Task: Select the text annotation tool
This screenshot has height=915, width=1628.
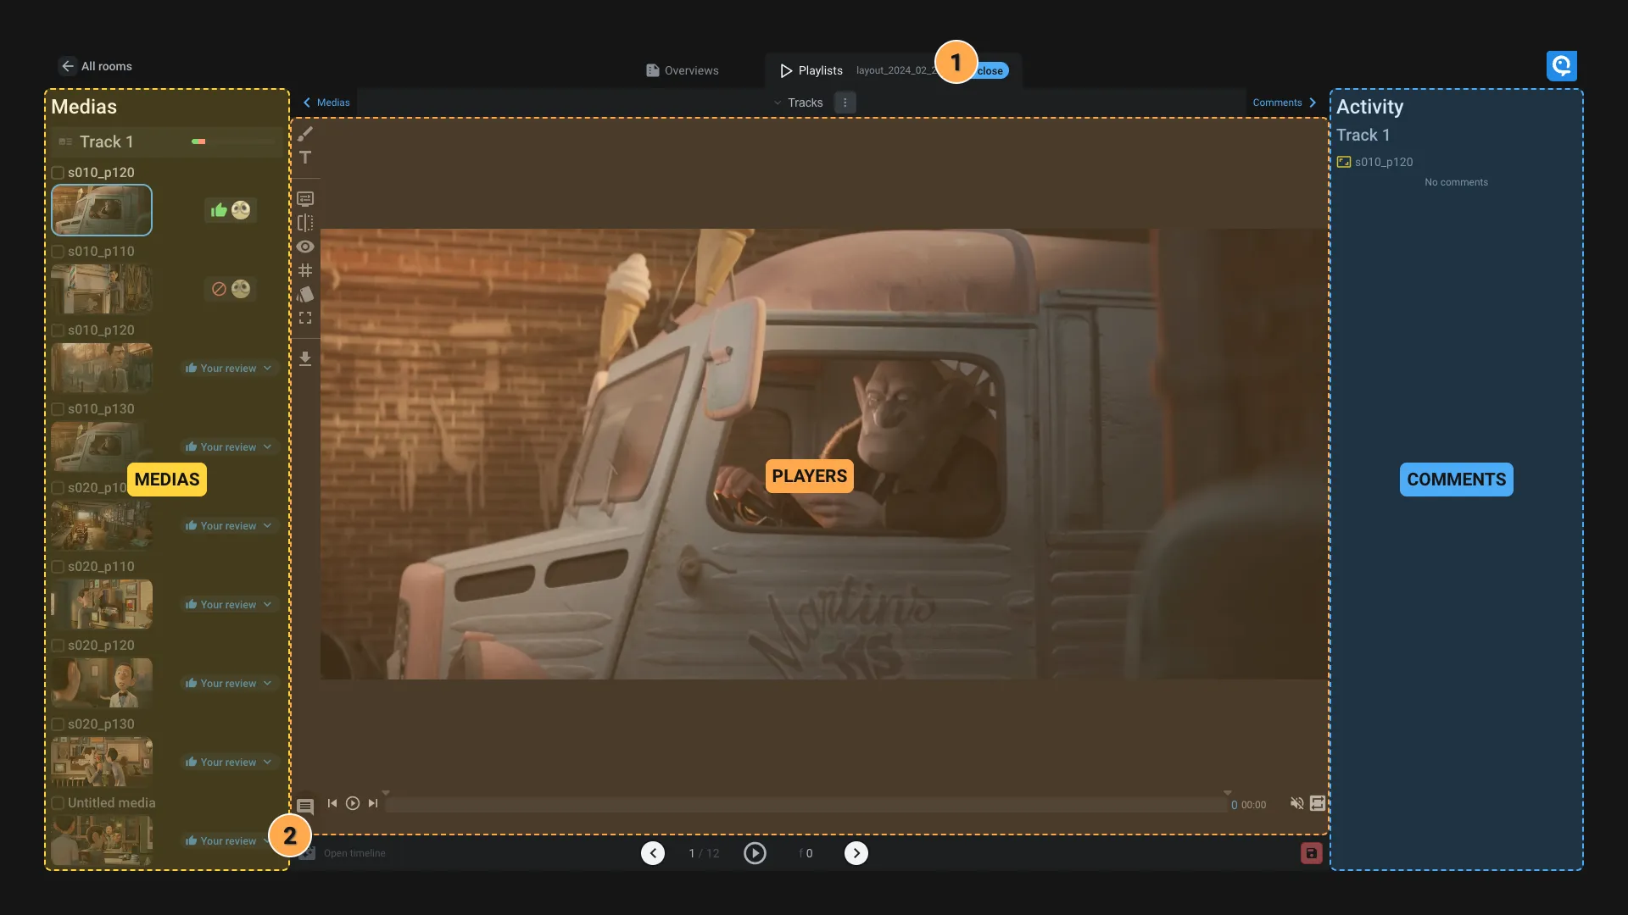Action: [x=305, y=158]
